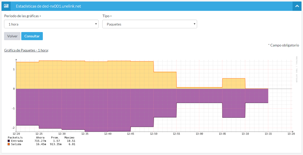Expand the Tipo dropdown showing Paquetes

(150, 24)
